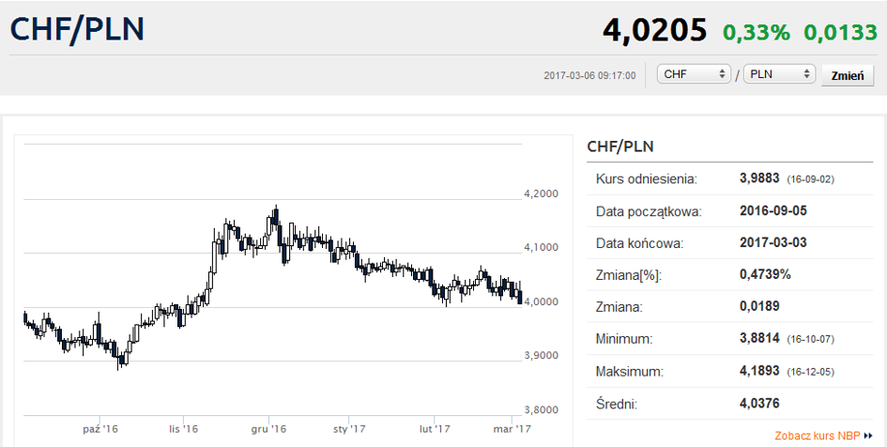Click the green 0,33% change value
887x447 pixels.
pyautogui.click(x=757, y=32)
